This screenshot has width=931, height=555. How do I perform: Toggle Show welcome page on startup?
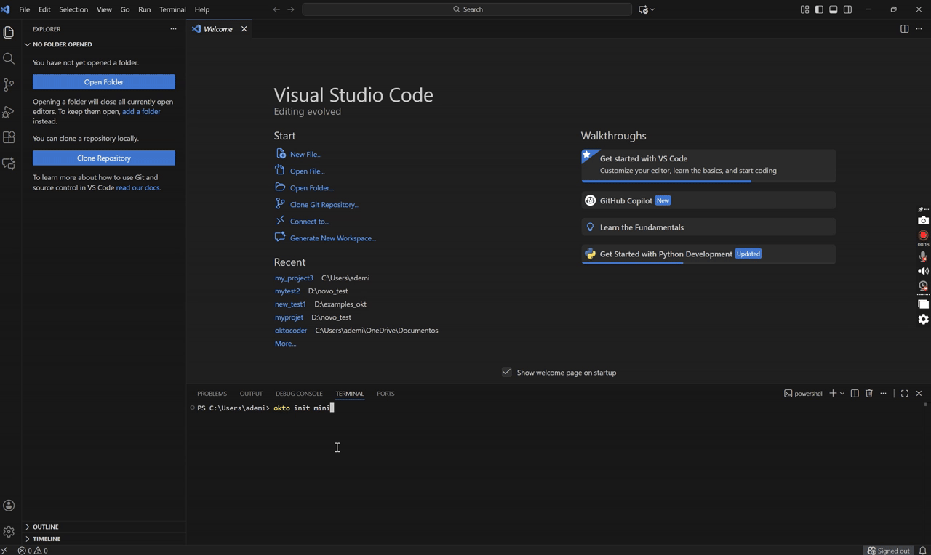tap(506, 372)
